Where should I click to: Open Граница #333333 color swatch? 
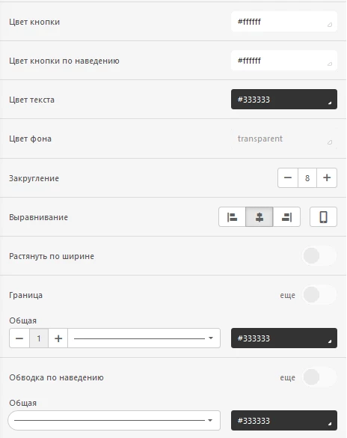284,338
